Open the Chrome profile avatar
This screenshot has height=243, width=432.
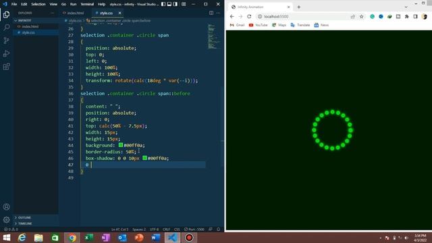click(425, 16)
